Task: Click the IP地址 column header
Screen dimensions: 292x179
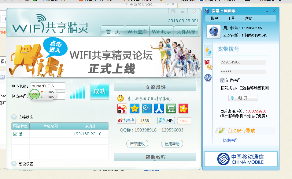Action: click(90, 126)
